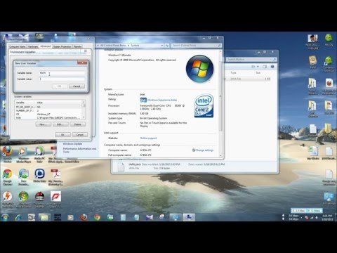Launch Internet Explorer from taskbar
Viewport: 337px width, 253px height.
[18, 217]
